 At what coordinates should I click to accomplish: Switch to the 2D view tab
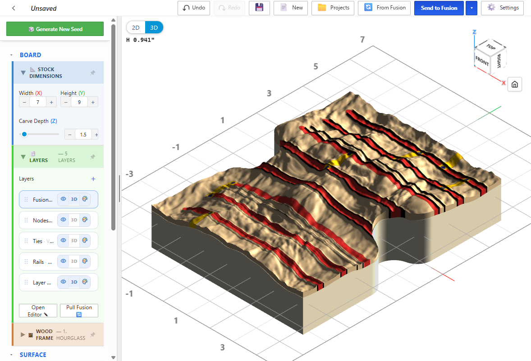[136, 28]
